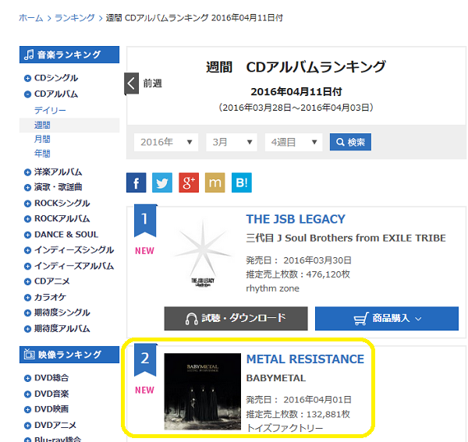
Task: Click 映像ランキング sidebar header
Action: pos(69,355)
